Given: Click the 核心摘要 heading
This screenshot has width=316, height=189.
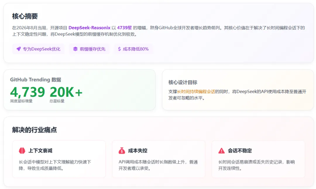Looking at the screenshot, I should click(25, 16).
